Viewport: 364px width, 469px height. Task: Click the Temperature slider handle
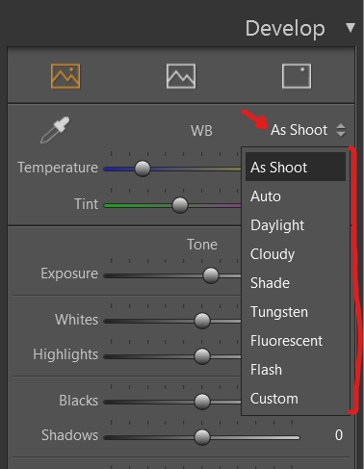(143, 169)
